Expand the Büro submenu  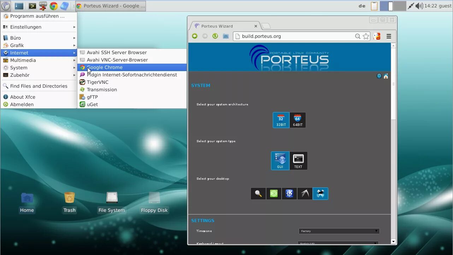coord(39,38)
